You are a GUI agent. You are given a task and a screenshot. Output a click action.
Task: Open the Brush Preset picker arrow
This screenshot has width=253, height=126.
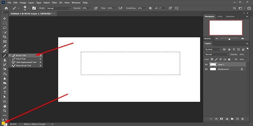(29, 8)
